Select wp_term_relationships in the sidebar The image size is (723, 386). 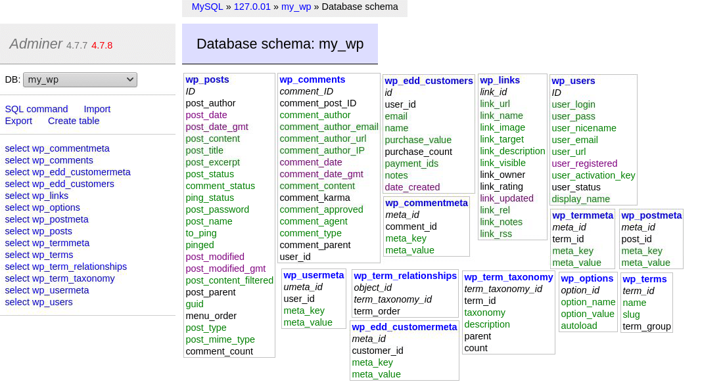[66, 267]
